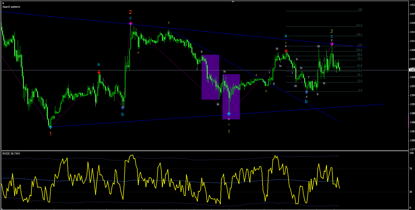Screen dimensions: 415x210
Task: Click the RSI(5) indicator label
Action: pyautogui.click(x=11, y=153)
